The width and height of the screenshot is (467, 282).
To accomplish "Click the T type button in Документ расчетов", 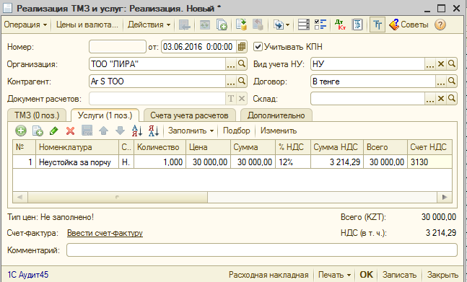I will click(x=231, y=99).
